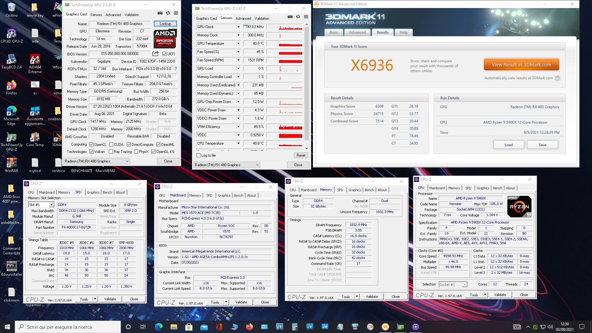592x333 pixels.
Task: Click Reset button in GPU-Z Sensors
Action: 301,155
